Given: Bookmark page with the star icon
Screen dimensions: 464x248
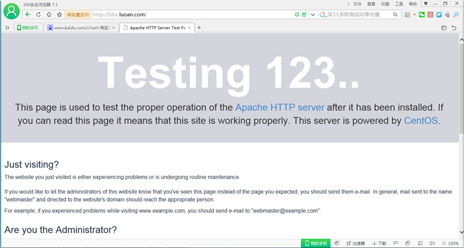Looking at the screenshot, I should [60, 14].
